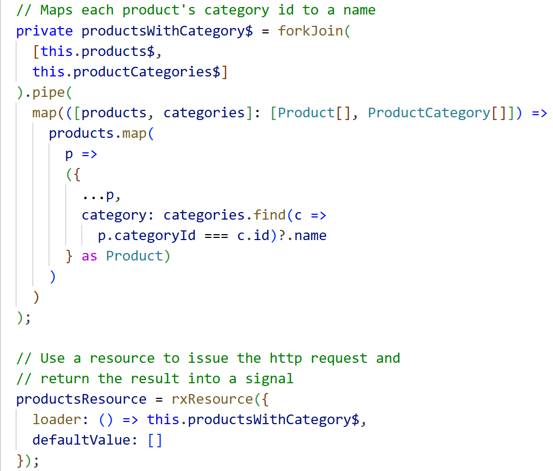Click the "...p," spread expression
The width and height of the screenshot is (553, 471).
pos(102,195)
